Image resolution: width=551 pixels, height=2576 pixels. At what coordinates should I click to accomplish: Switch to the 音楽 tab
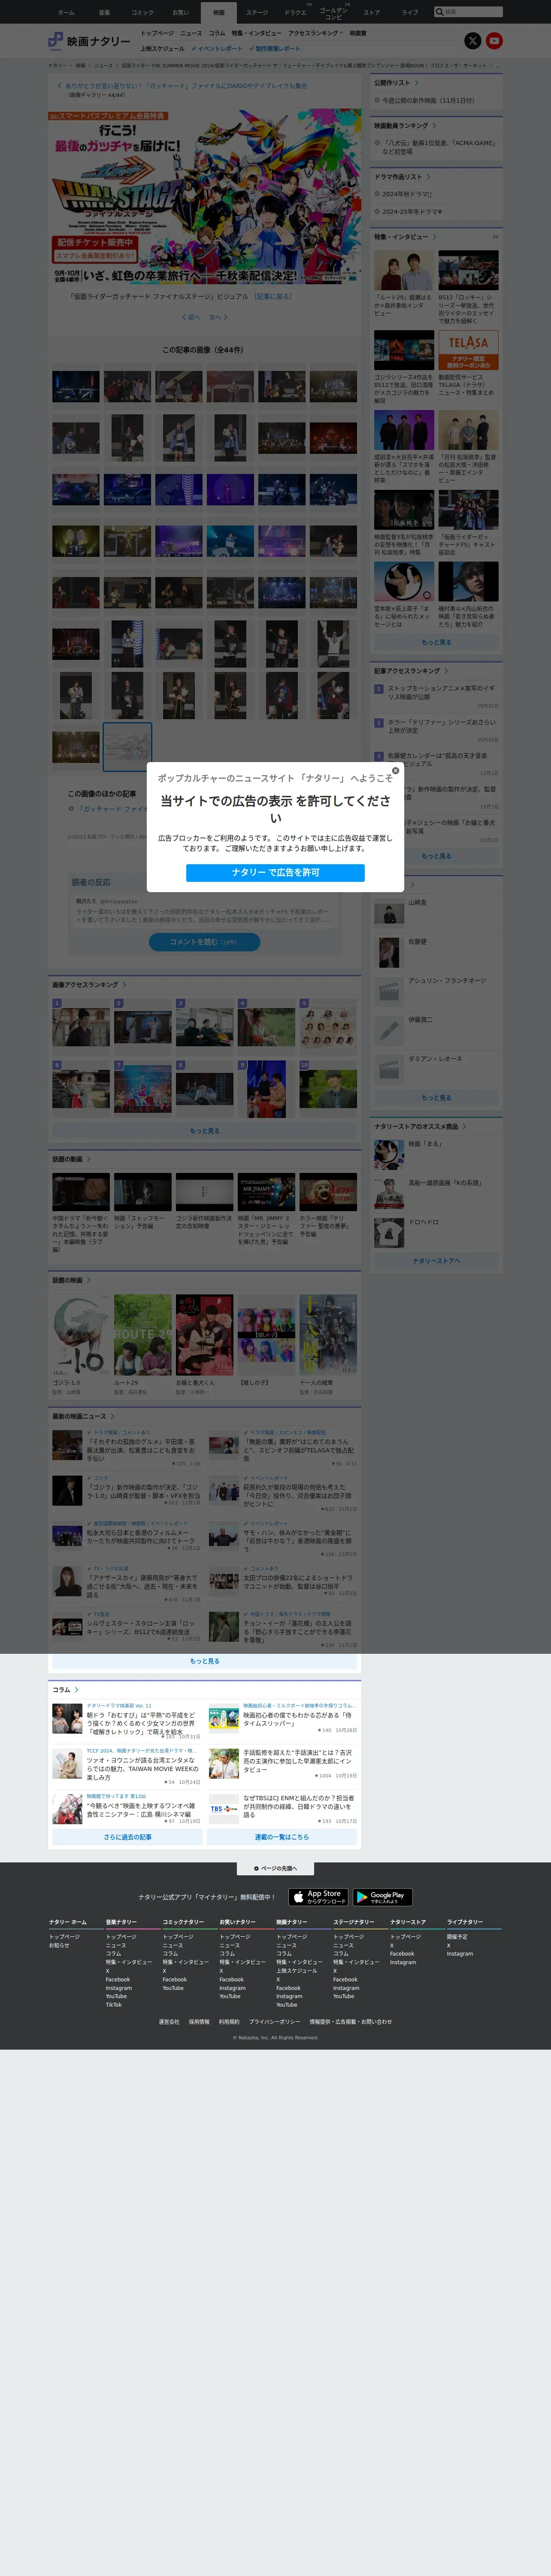[x=104, y=12]
